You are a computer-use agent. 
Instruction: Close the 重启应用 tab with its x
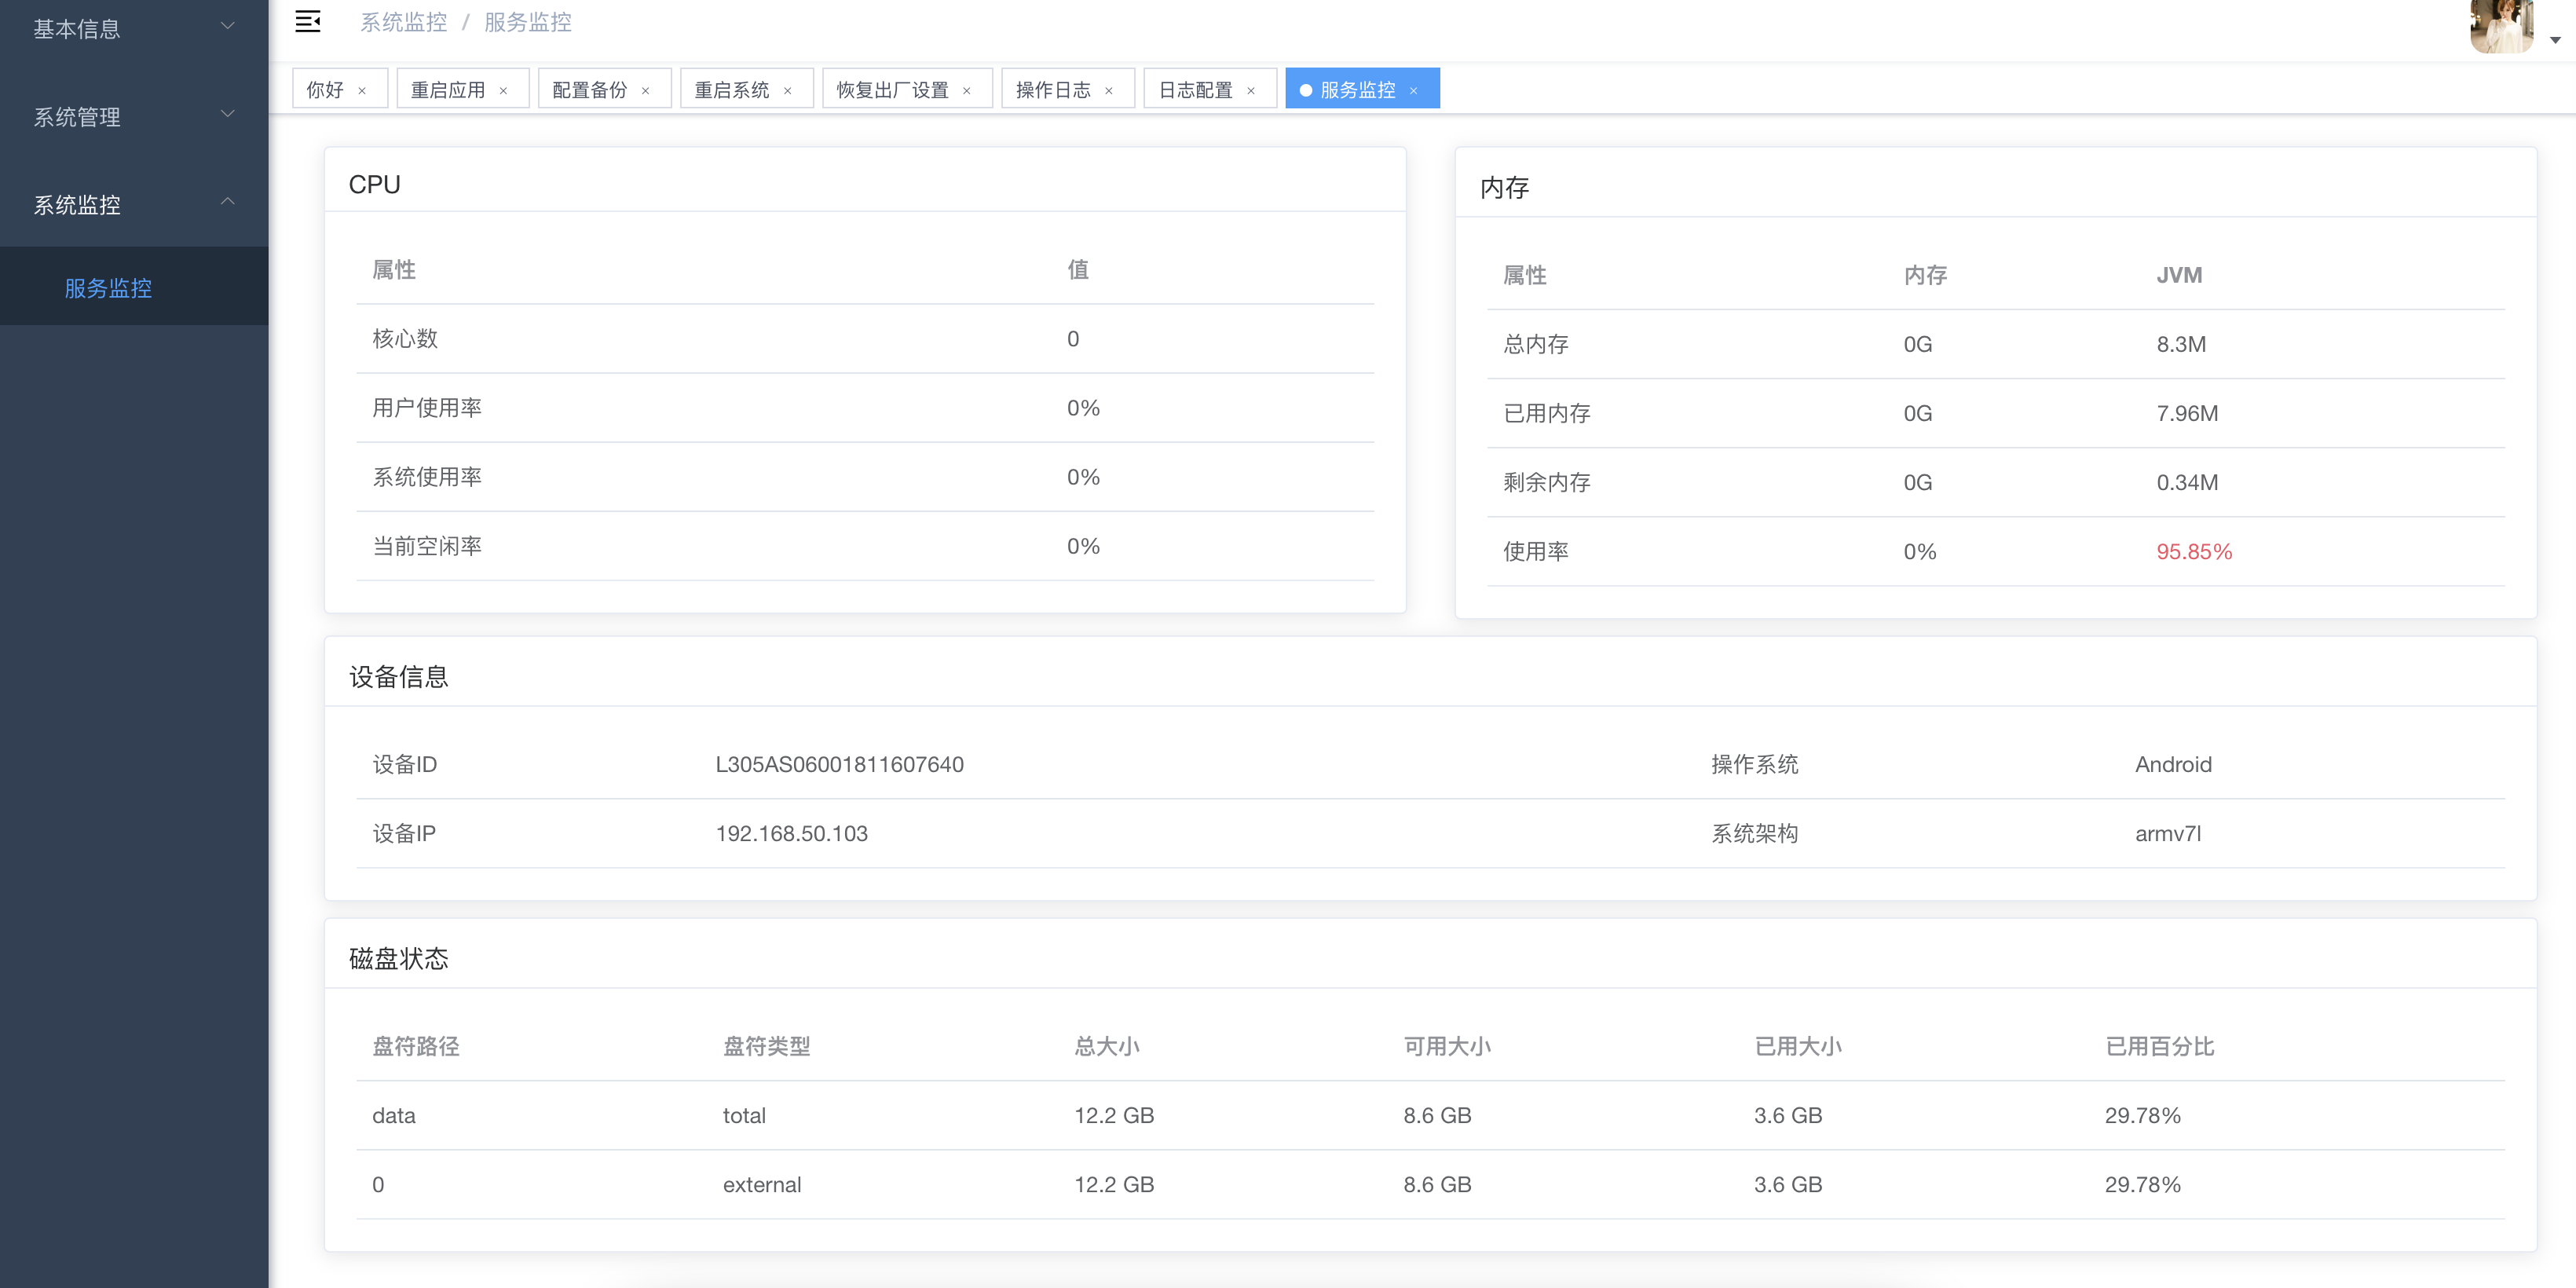coord(503,91)
